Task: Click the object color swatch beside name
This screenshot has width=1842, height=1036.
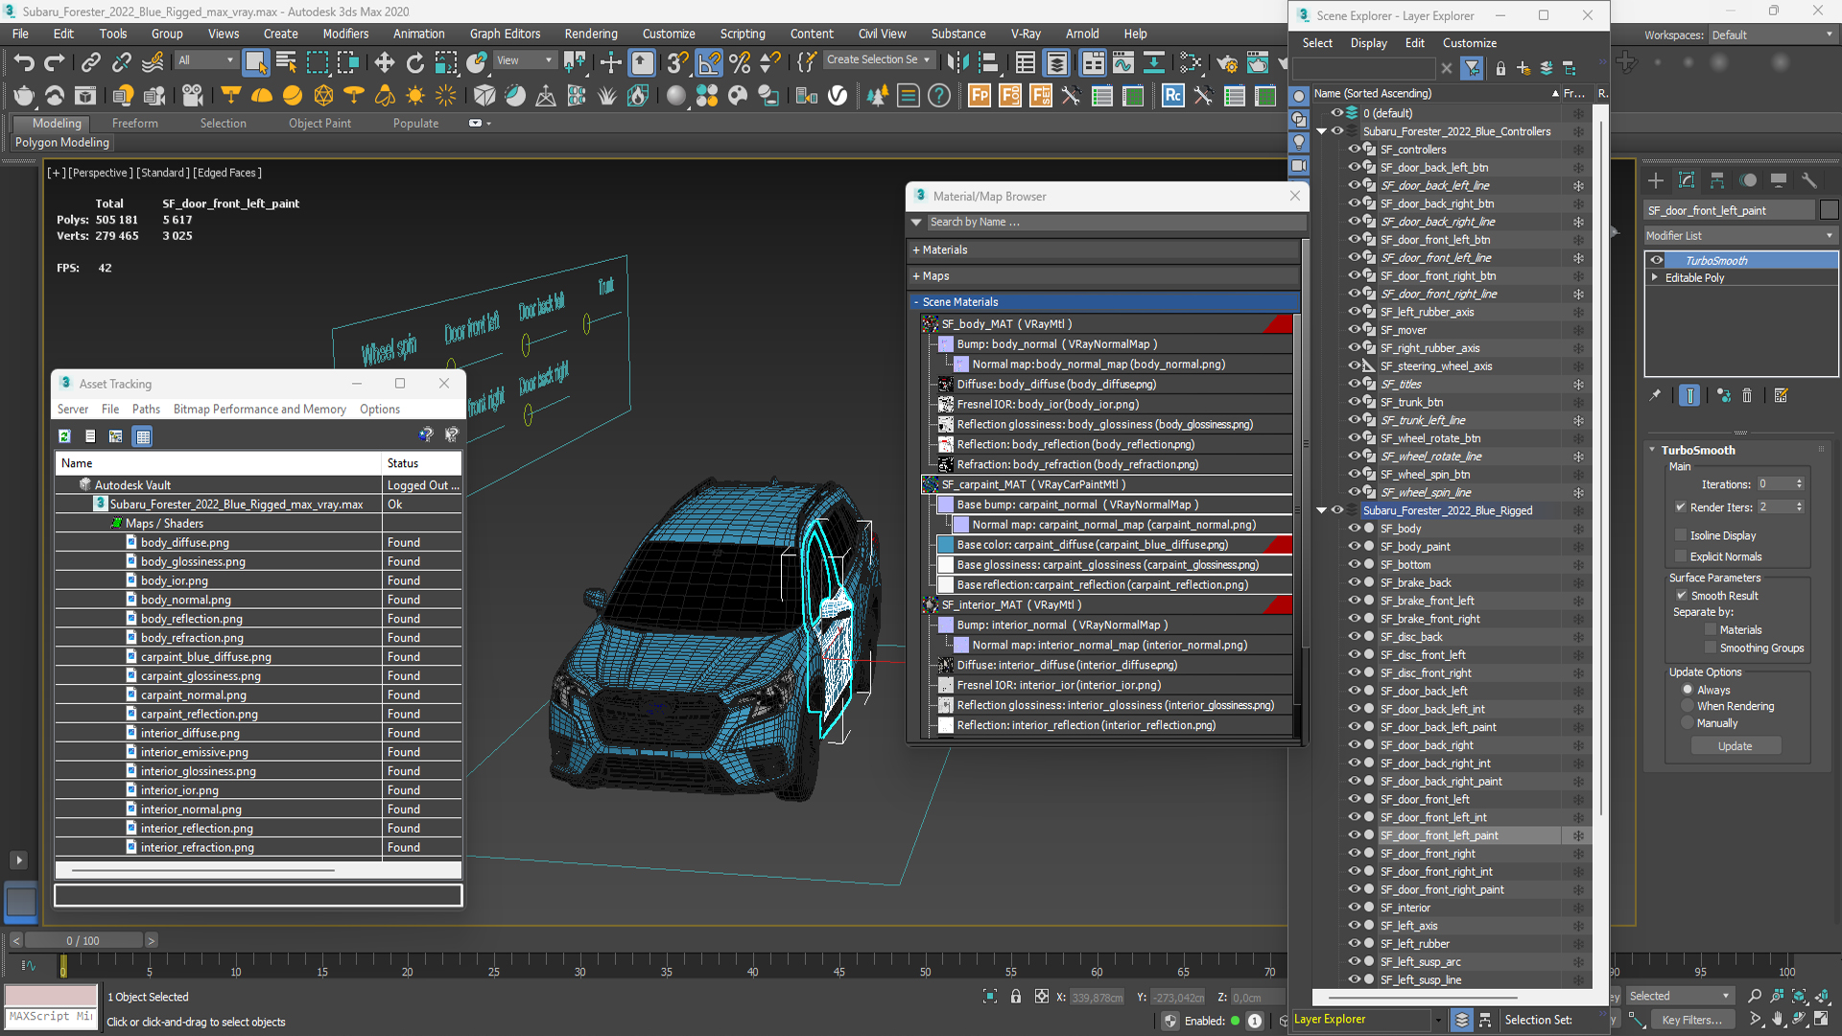Action: [x=1829, y=210]
